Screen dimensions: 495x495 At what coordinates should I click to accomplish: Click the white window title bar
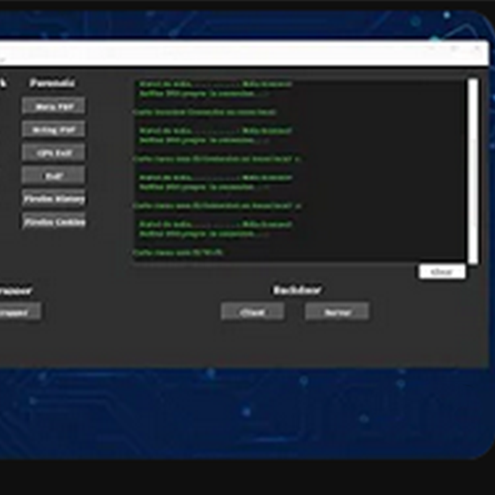click(217, 53)
